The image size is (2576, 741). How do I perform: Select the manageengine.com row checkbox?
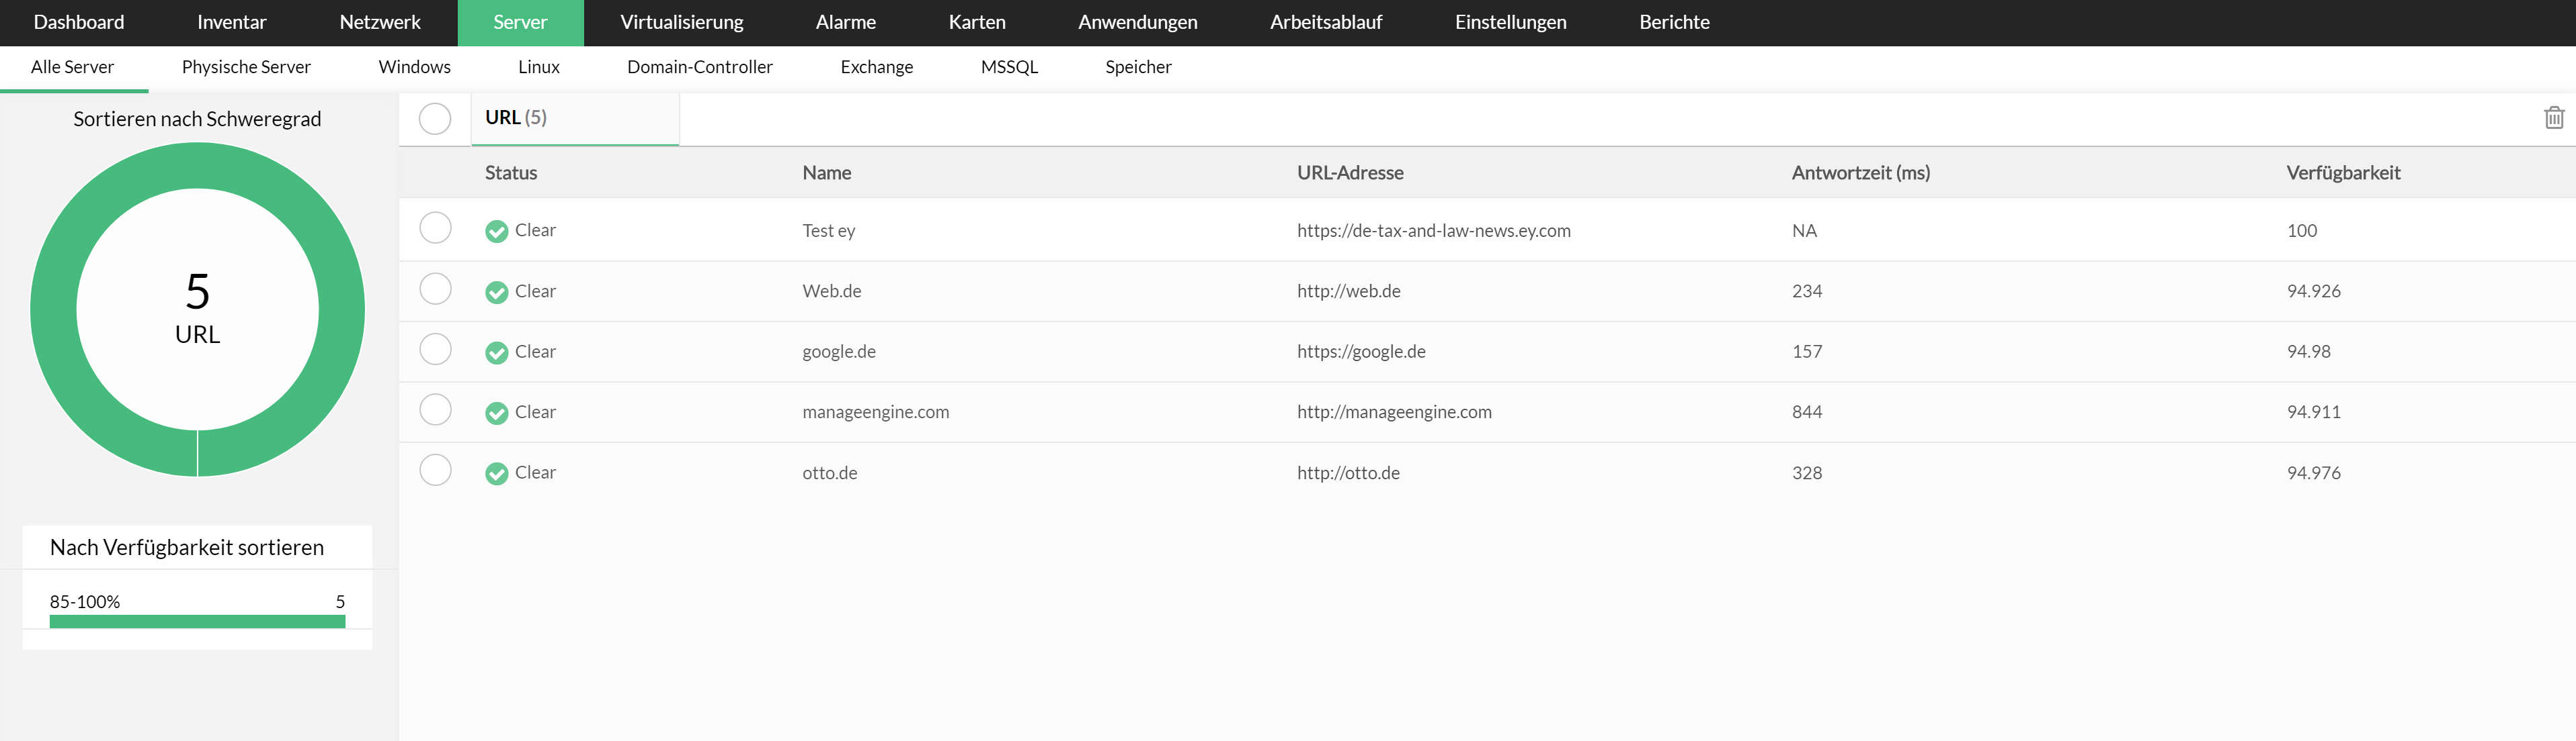click(x=435, y=411)
